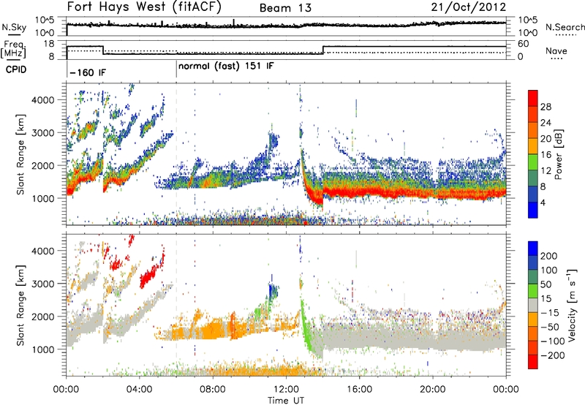
Task: Click the "16:00" time tick label
Action: [359, 390]
